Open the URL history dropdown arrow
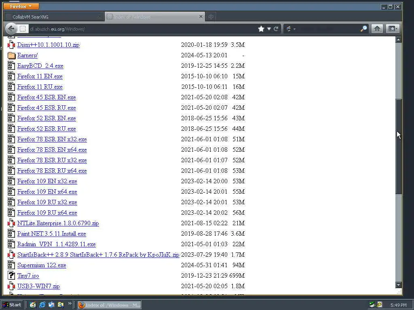Image resolution: width=414 pixels, height=310 pixels. (269, 29)
